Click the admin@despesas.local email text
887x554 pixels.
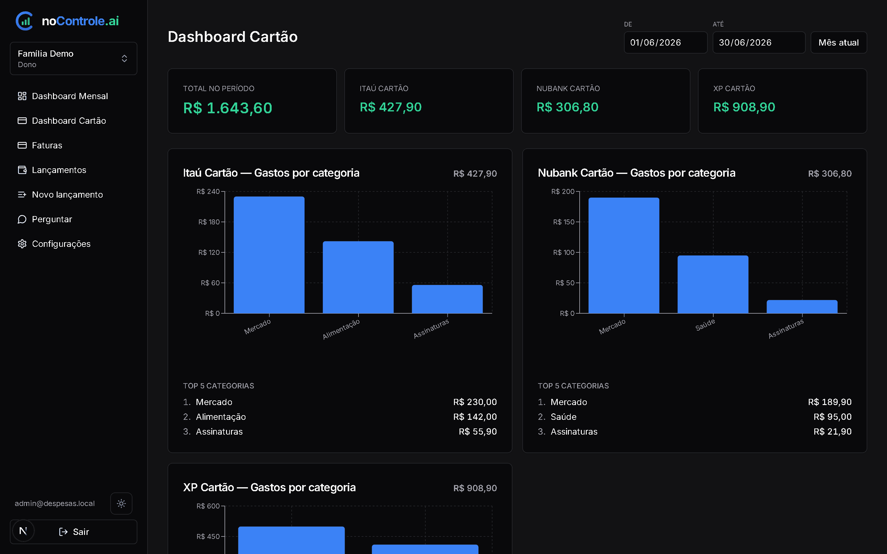[x=55, y=504]
